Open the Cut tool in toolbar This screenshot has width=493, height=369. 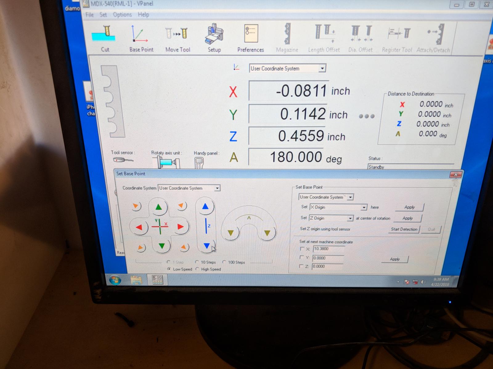coord(104,38)
